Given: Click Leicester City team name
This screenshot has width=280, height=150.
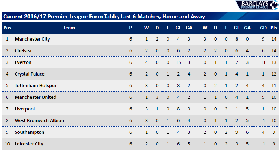Looking at the screenshot, I should [x=29, y=144].
